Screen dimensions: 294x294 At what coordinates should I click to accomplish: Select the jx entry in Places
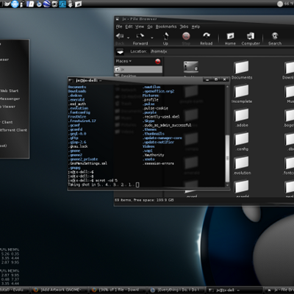click(138, 69)
